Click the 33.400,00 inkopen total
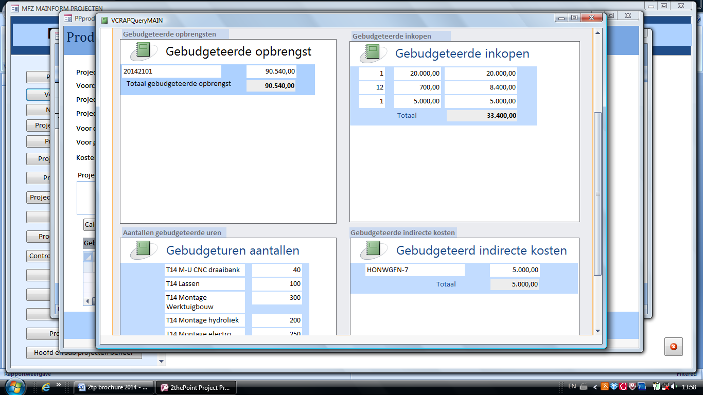 pos(482,116)
